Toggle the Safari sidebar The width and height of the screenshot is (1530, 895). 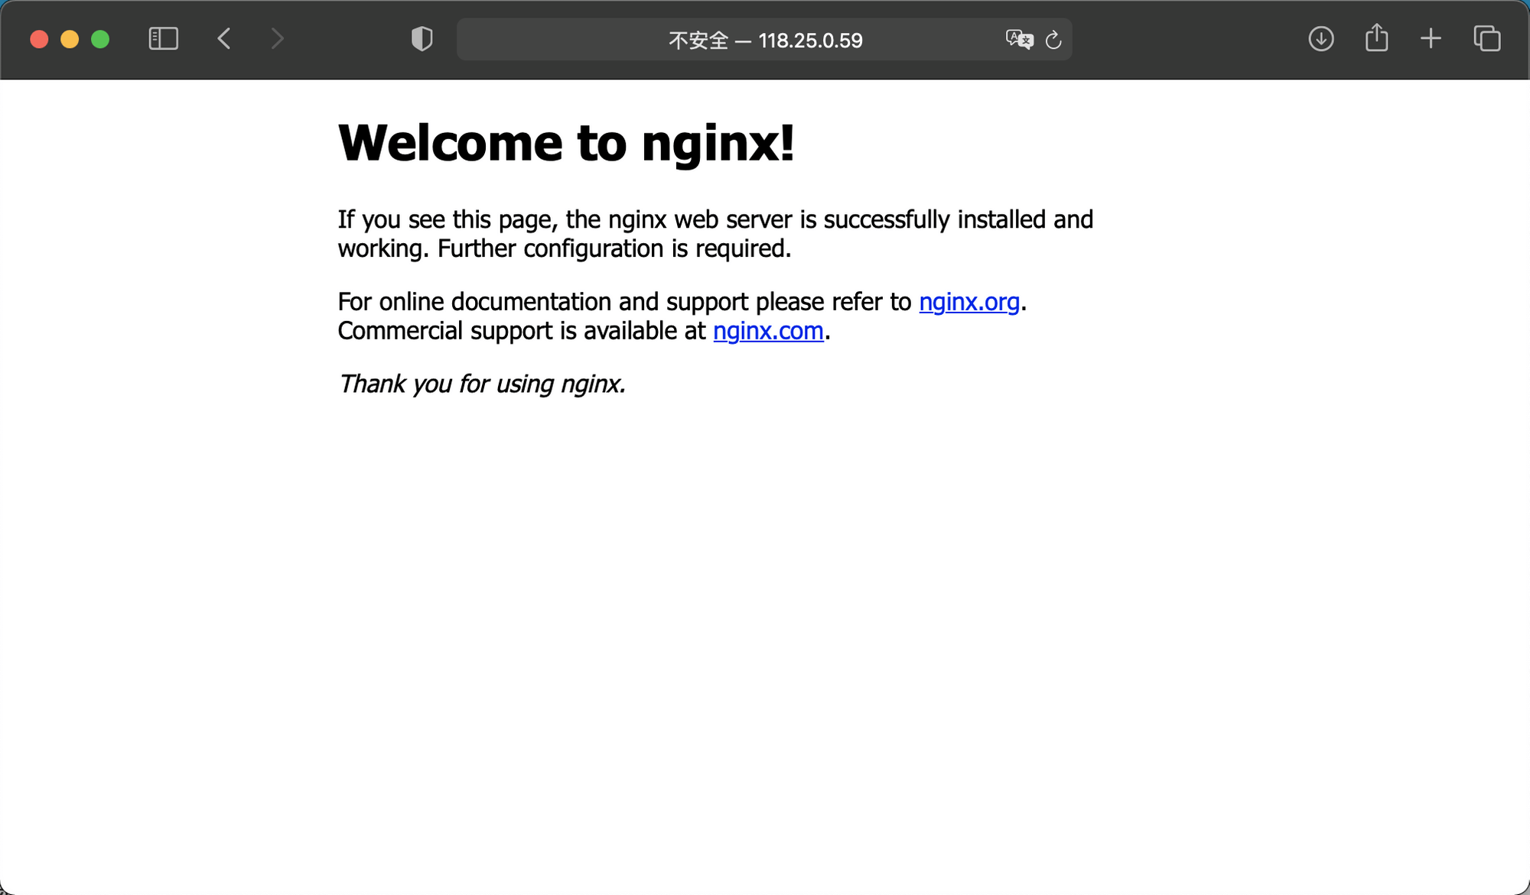163,39
